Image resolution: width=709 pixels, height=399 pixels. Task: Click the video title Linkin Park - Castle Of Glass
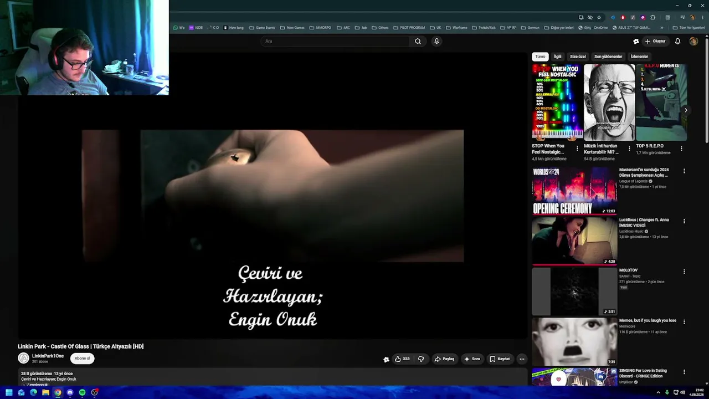coord(81,346)
